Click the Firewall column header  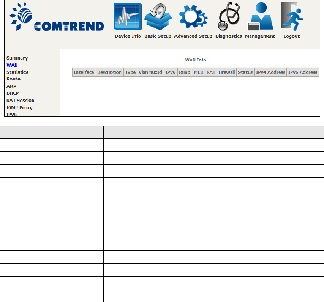coord(227,72)
